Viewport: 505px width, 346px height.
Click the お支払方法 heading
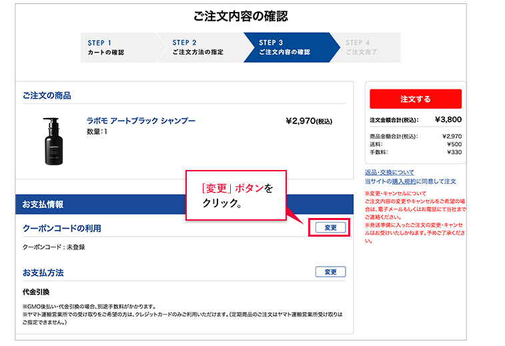pos(43,273)
